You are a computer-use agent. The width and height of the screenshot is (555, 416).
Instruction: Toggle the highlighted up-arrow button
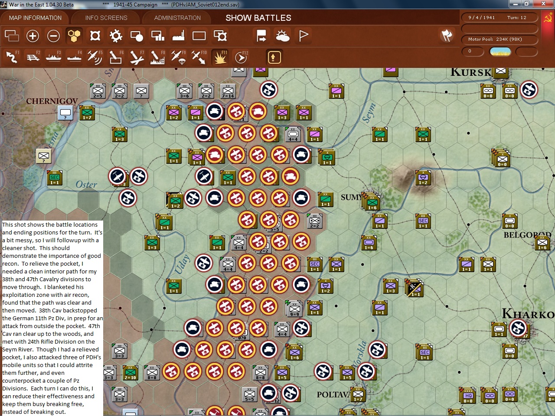coord(274,57)
